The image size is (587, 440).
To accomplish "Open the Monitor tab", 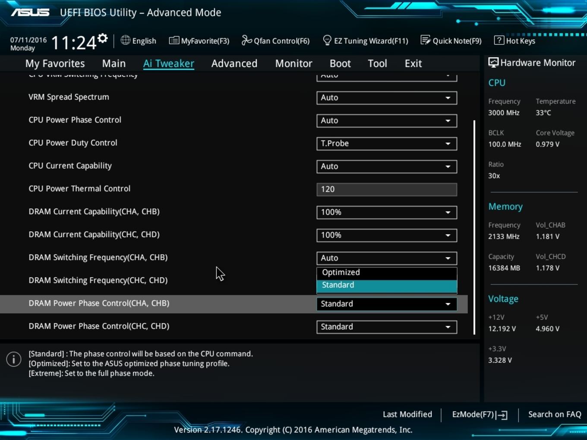I will 294,63.
